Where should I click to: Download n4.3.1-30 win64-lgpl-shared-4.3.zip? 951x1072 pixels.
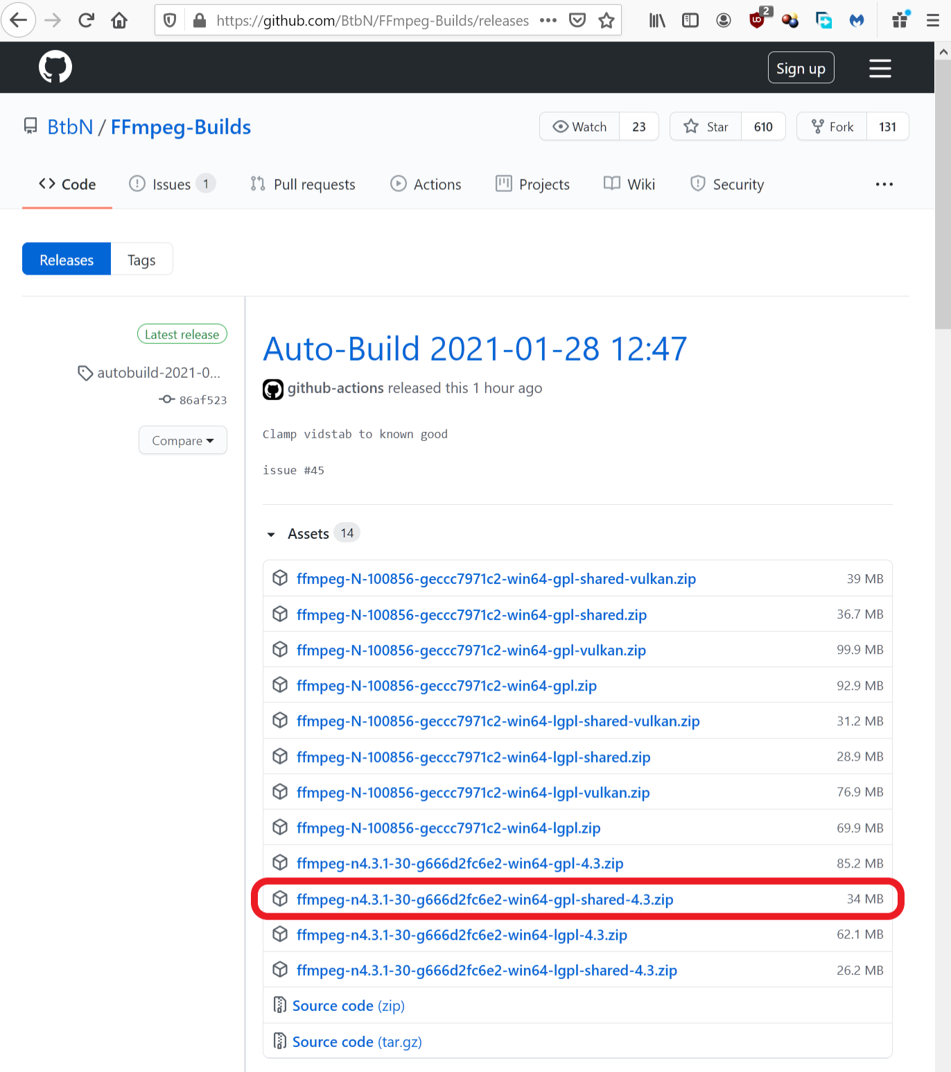coord(487,970)
